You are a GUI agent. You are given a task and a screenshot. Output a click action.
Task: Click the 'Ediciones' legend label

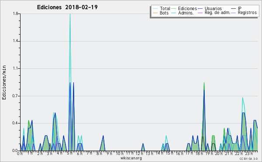tap(187, 8)
